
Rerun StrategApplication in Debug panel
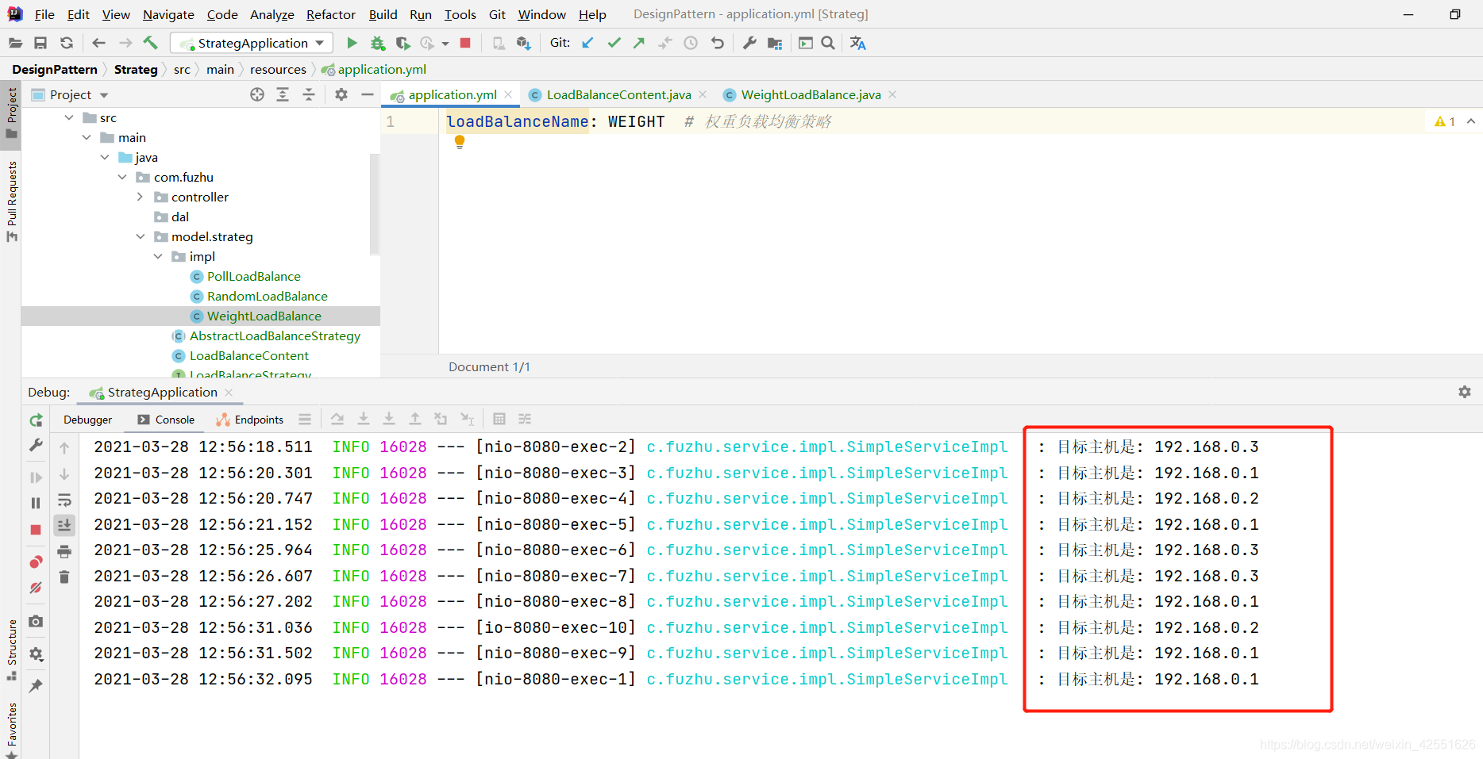coord(36,420)
